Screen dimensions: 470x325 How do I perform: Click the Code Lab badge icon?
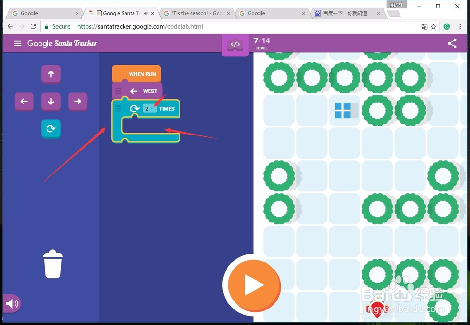click(x=235, y=45)
